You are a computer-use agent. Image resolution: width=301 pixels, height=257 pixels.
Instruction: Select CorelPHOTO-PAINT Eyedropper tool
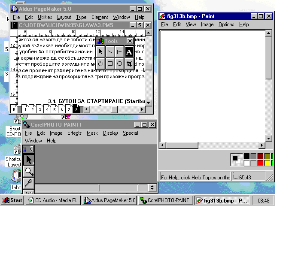click(29, 183)
